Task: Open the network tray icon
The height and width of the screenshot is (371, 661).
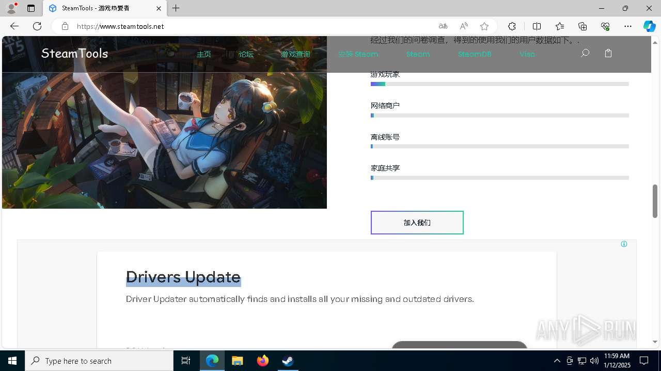Action: (x=582, y=361)
